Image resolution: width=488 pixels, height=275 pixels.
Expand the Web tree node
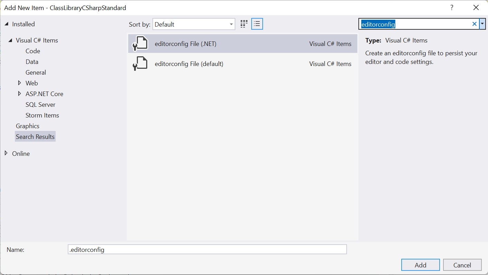20,83
